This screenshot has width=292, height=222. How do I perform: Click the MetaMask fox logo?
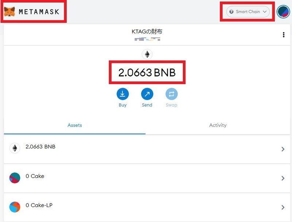[x=9, y=12]
